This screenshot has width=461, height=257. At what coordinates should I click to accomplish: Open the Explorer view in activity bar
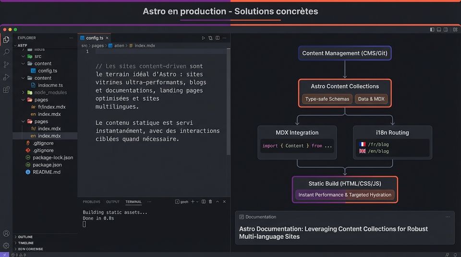[x=6, y=39]
